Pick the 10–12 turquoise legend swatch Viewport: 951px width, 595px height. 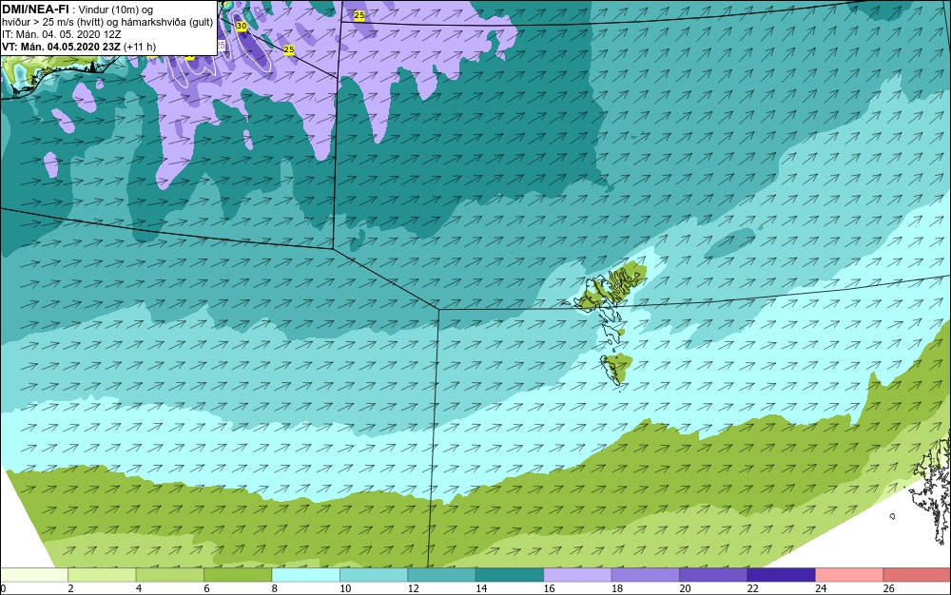(374, 575)
